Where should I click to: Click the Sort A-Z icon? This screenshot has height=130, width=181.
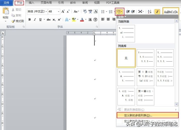coord(150,12)
